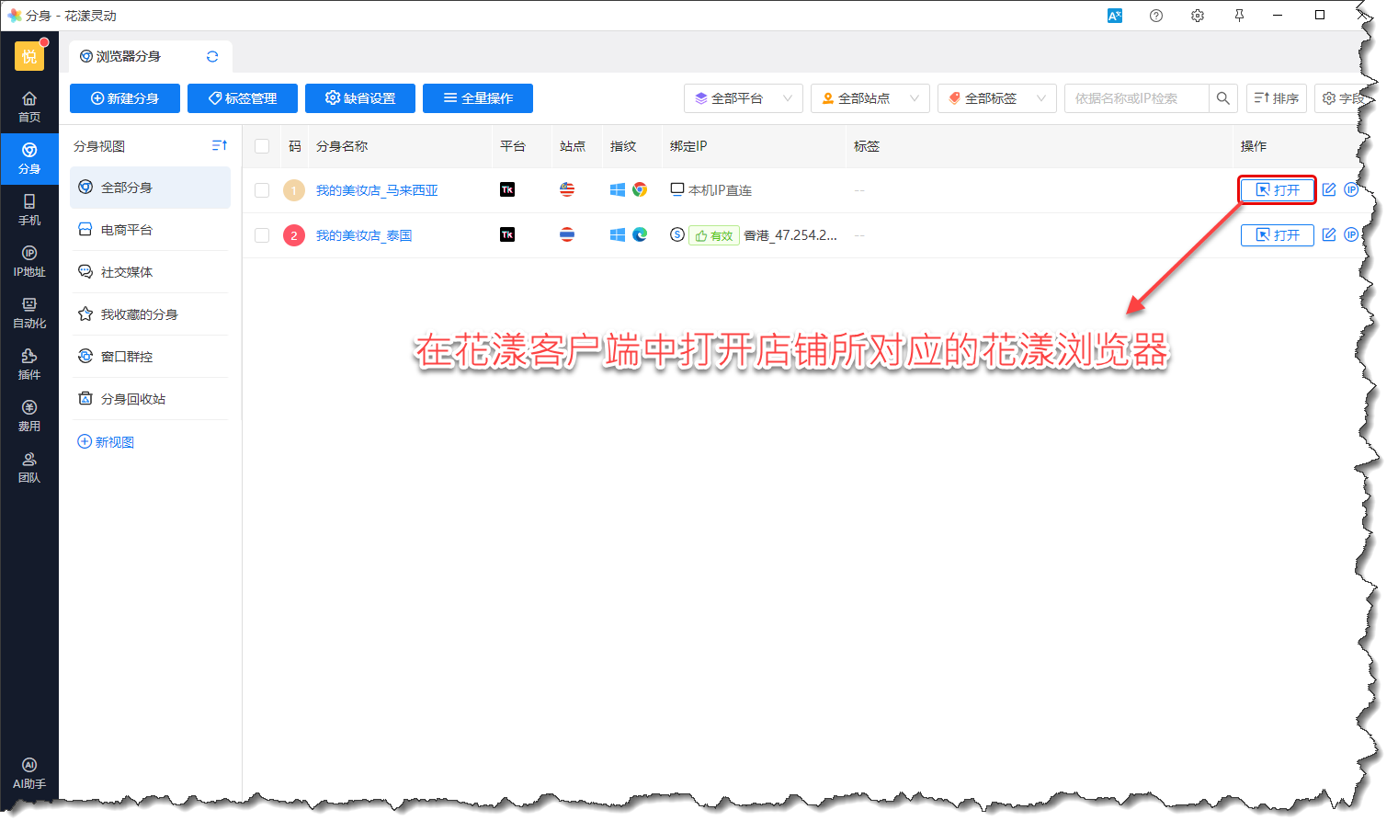Pin the window with the pushpin icon
Viewport: 1398px width, 832px height.
point(1239,16)
